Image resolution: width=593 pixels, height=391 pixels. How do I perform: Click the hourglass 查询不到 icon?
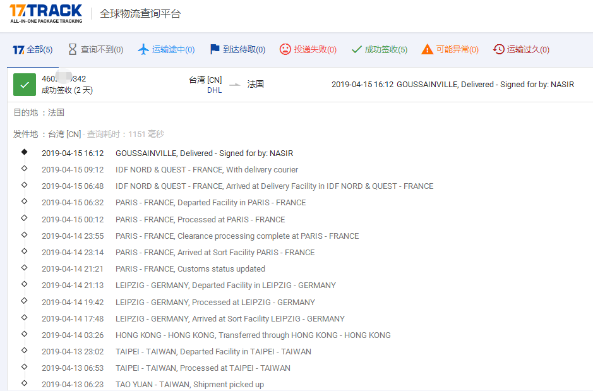(x=72, y=49)
